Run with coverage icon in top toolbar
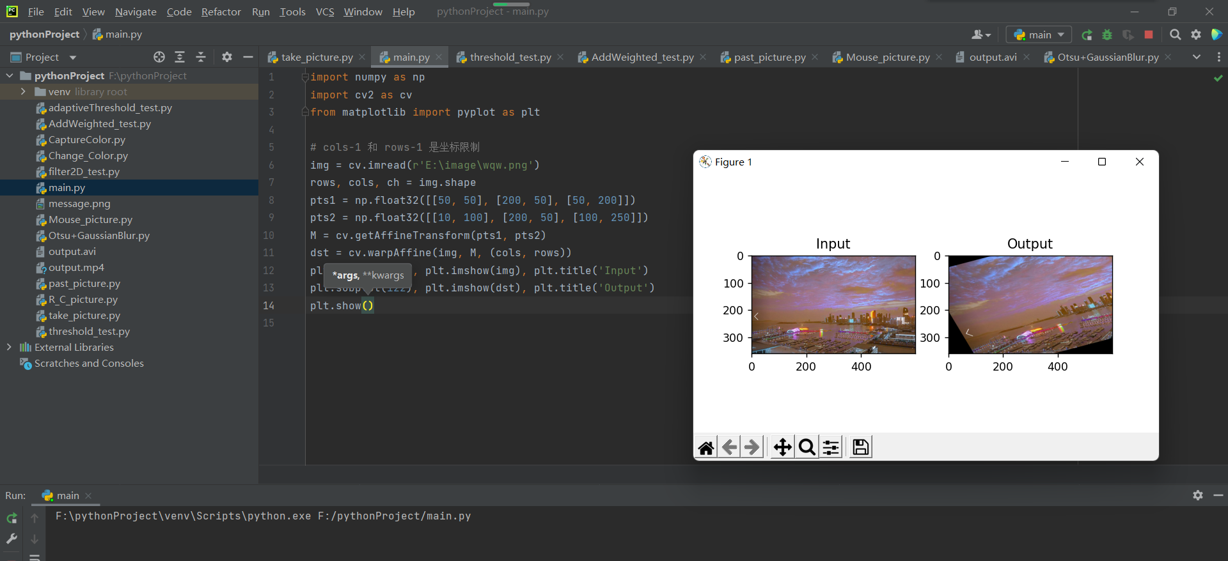 [1128, 35]
